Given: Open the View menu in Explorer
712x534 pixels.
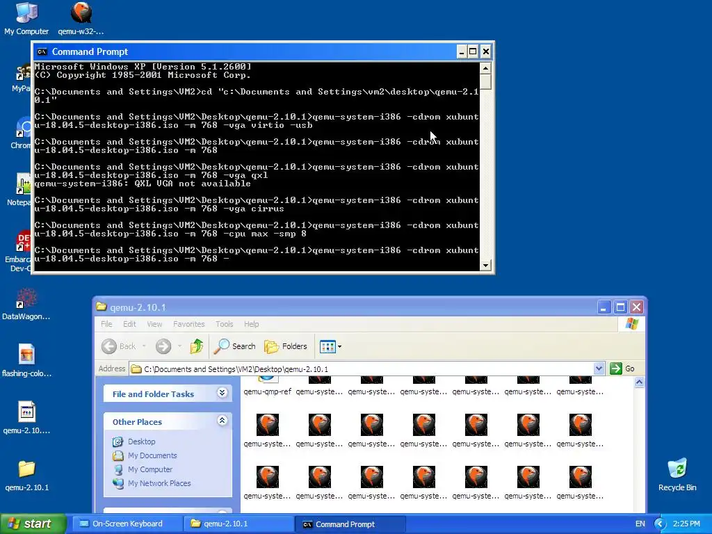Looking at the screenshot, I should point(154,324).
